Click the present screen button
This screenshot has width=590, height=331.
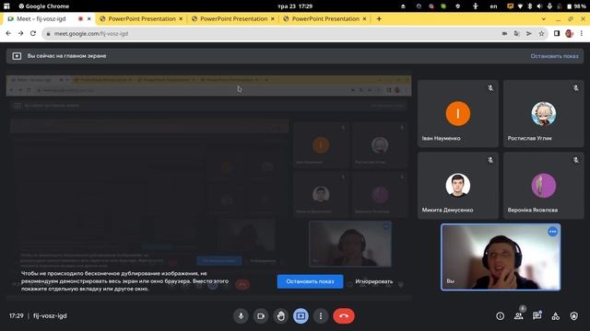(301, 316)
